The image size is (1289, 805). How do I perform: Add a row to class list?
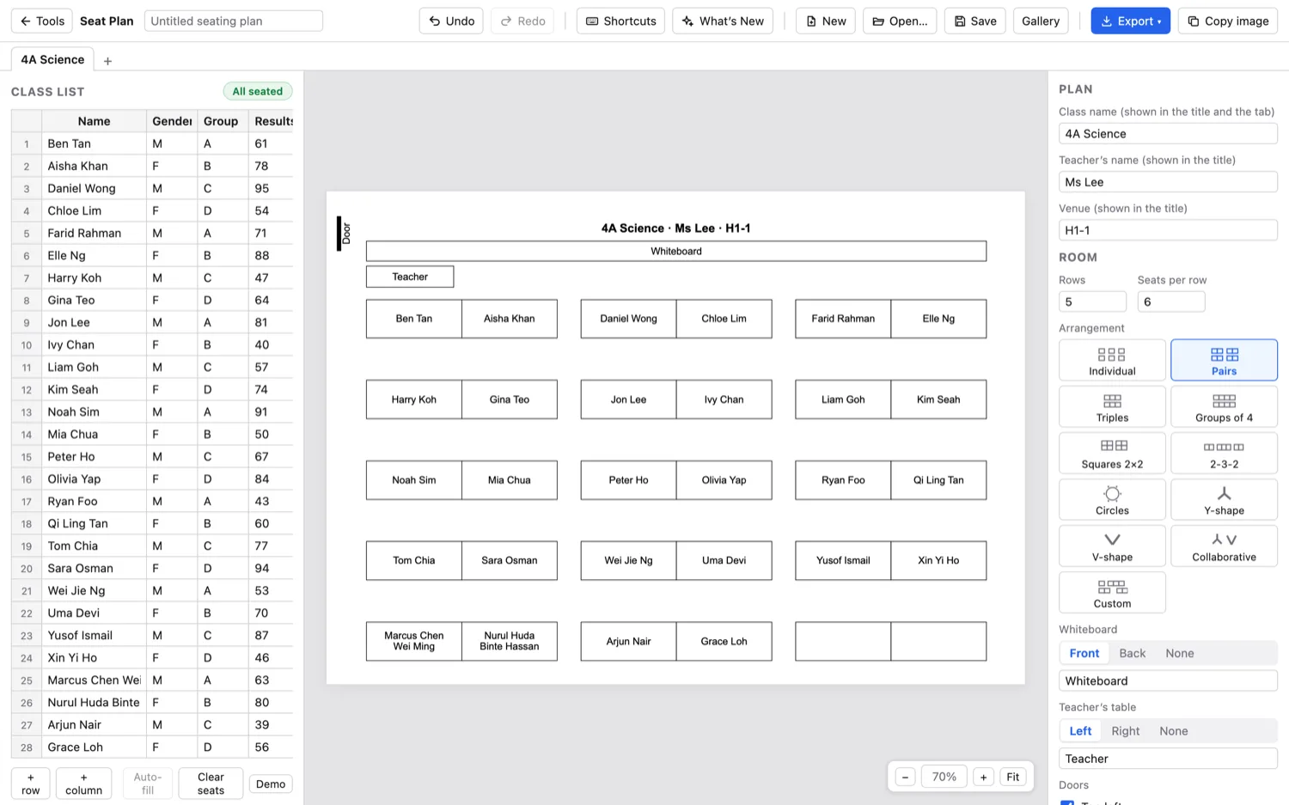click(30, 784)
